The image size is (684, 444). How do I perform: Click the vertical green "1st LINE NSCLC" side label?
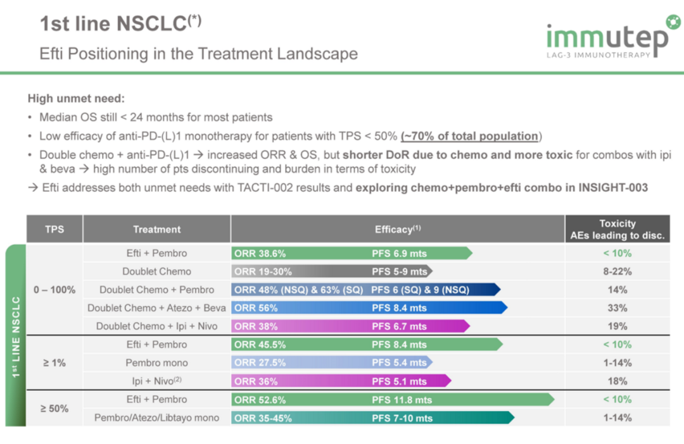(15, 336)
